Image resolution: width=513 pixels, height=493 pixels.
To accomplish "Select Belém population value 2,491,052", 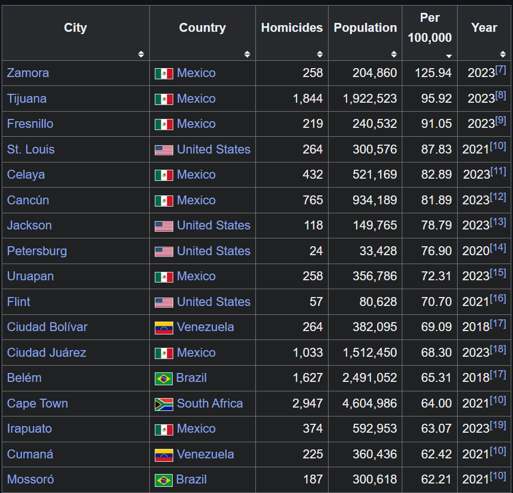I will (x=370, y=378).
